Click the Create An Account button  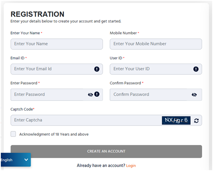pos(106,151)
